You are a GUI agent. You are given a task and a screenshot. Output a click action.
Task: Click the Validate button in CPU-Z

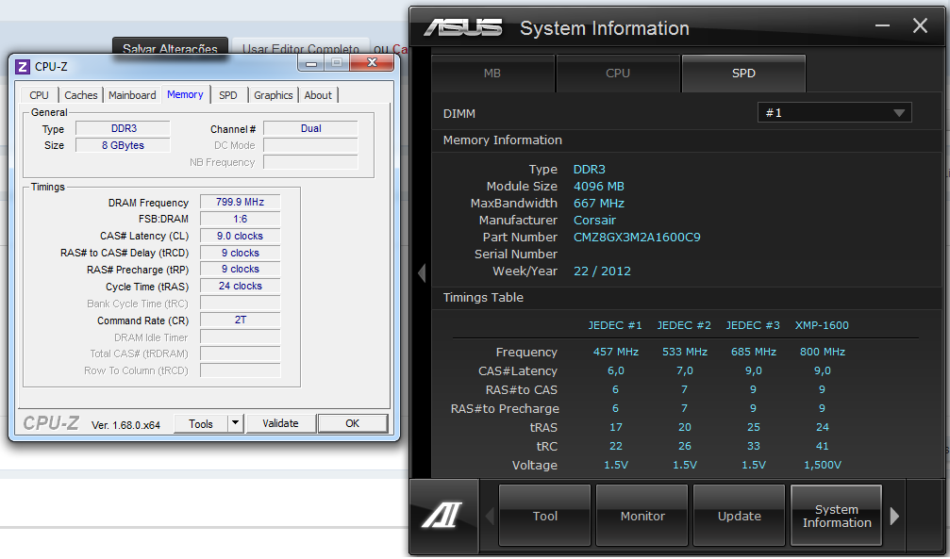280,423
